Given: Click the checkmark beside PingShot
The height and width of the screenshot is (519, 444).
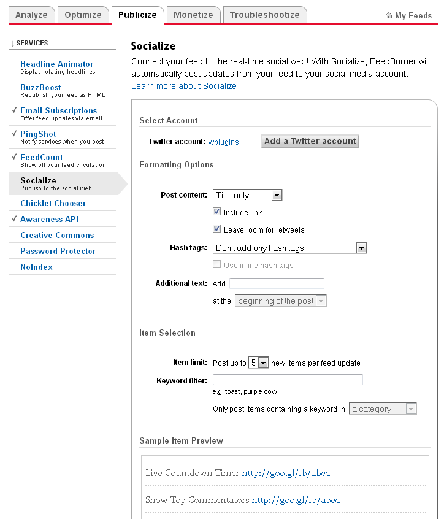Looking at the screenshot, I should point(14,133).
